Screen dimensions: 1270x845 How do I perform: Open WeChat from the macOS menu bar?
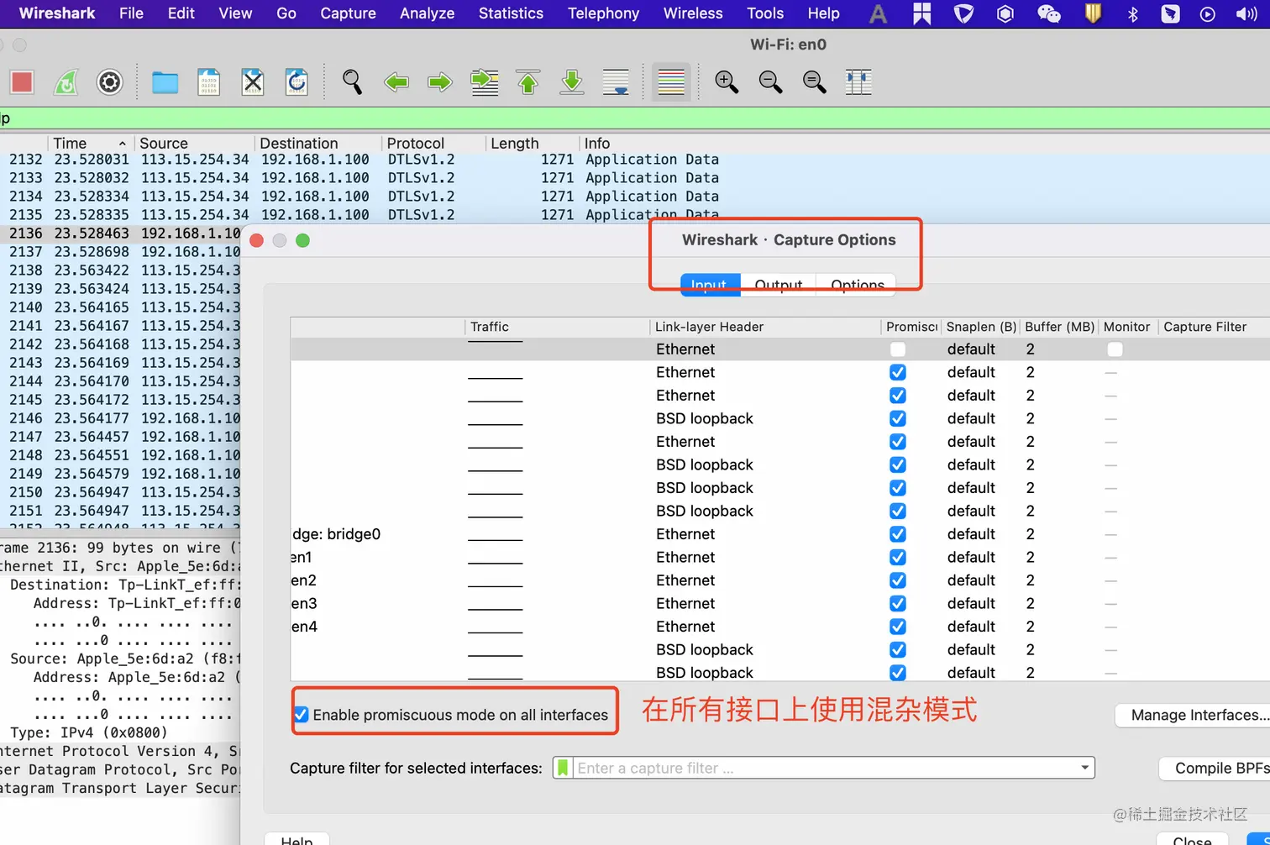pyautogui.click(x=1048, y=13)
